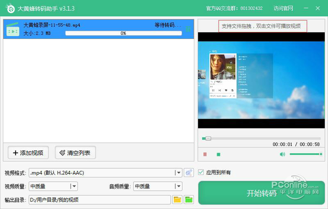Open output folder with green folder icon

pyautogui.click(x=189, y=200)
